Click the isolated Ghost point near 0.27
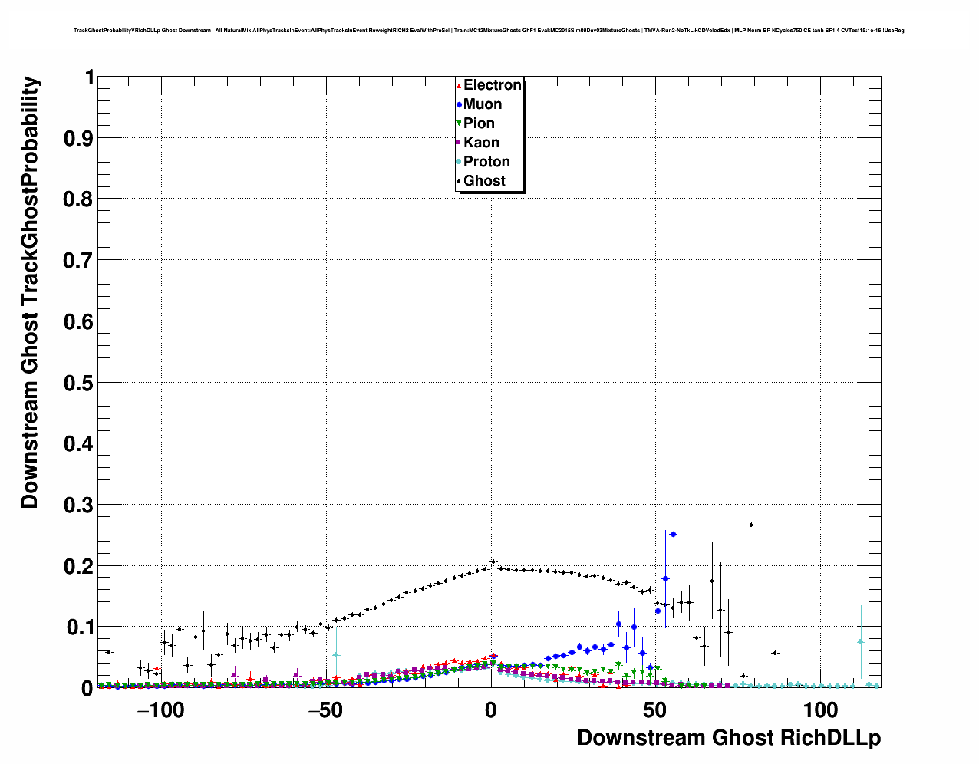979x764 pixels. point(751,525)
